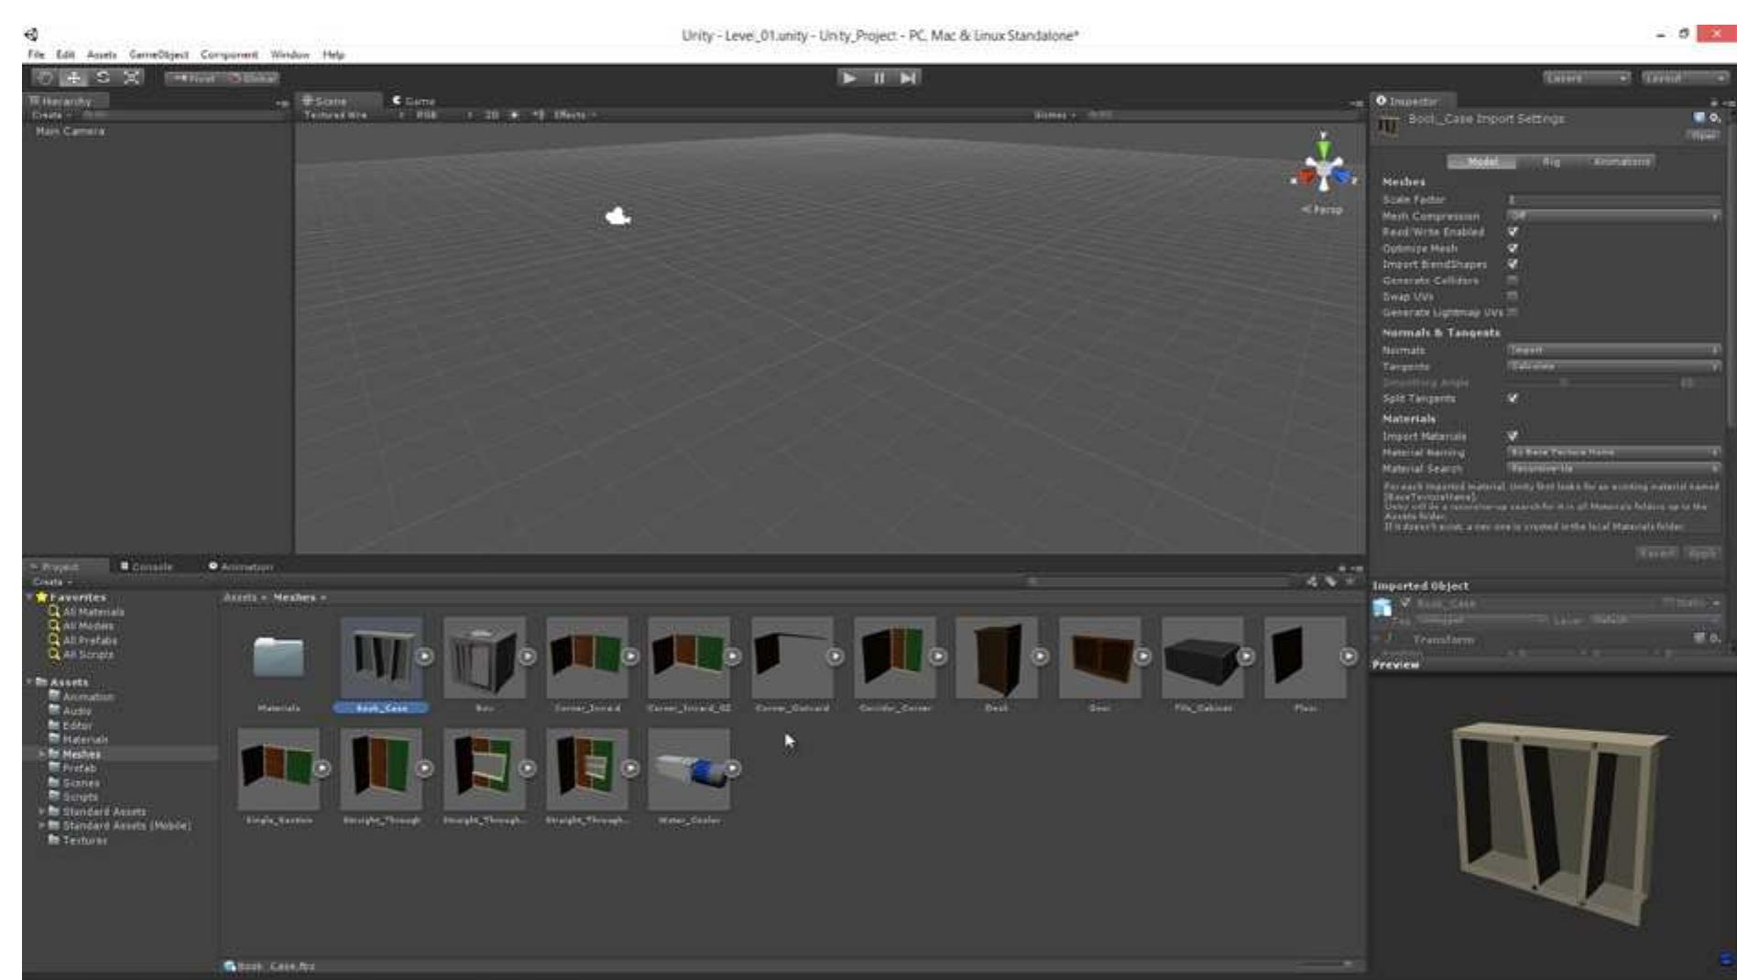Enable the Swap UVs checkbox

click(1513, 297)
